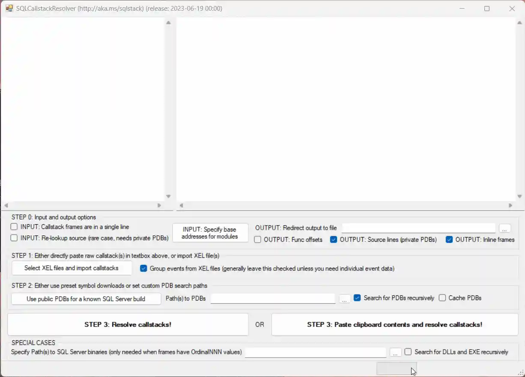Click input textbox scroll left arrow
The width and height of the screenshot is (525, 377).
tap(6, 205)
